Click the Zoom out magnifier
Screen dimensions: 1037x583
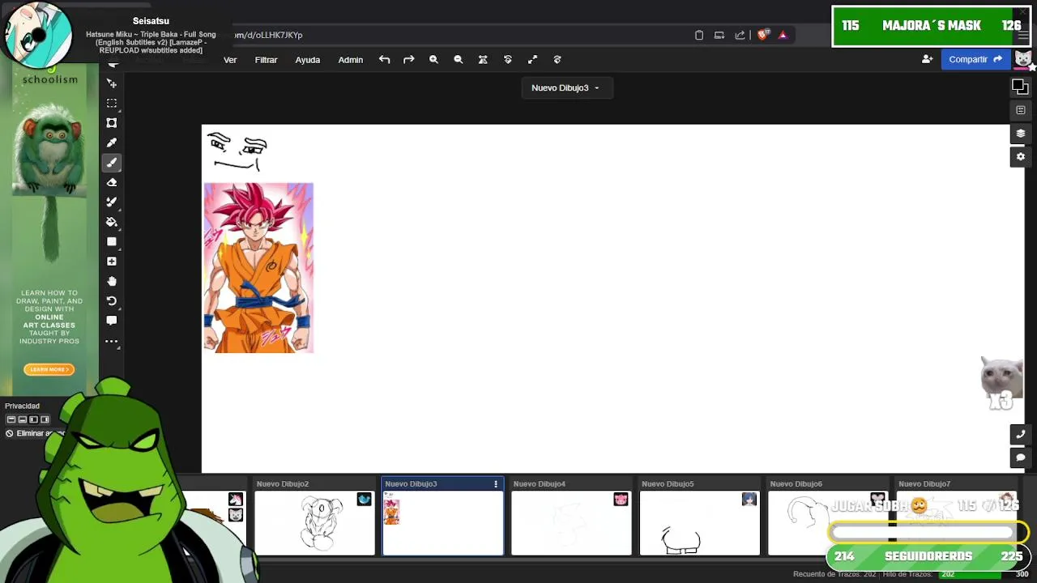point(458,59)
